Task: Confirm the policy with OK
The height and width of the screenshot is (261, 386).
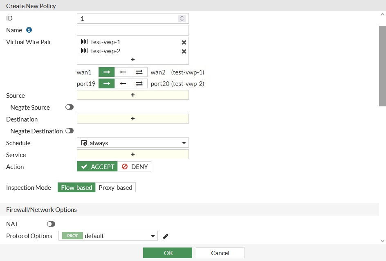Action: 167,252
